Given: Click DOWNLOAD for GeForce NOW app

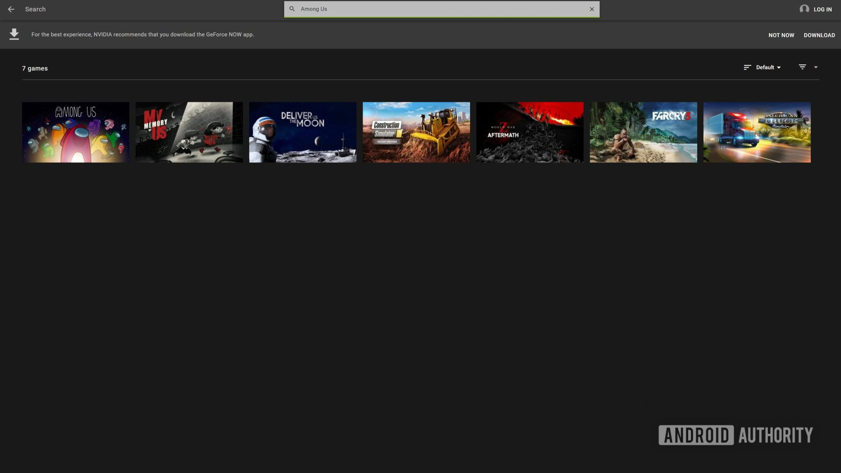Looking at the screenshot, I should click(819, 35).
